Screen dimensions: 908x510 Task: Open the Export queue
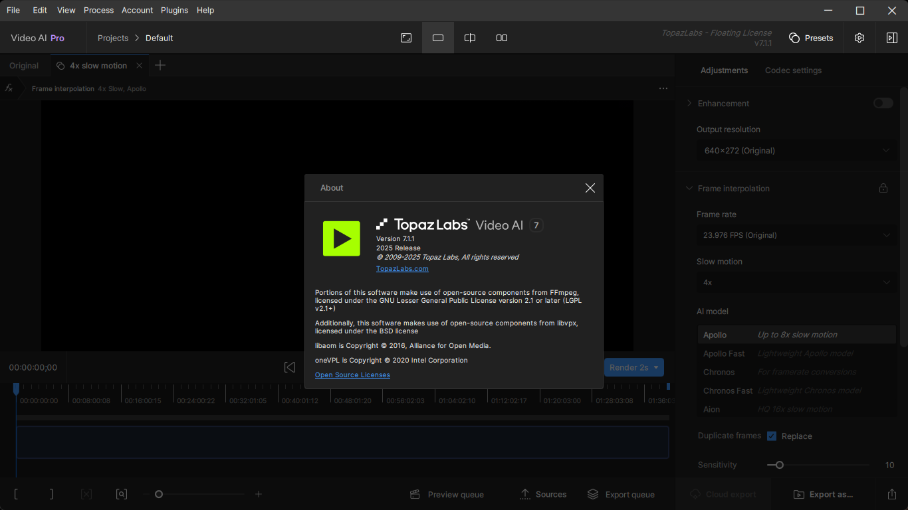622,494
